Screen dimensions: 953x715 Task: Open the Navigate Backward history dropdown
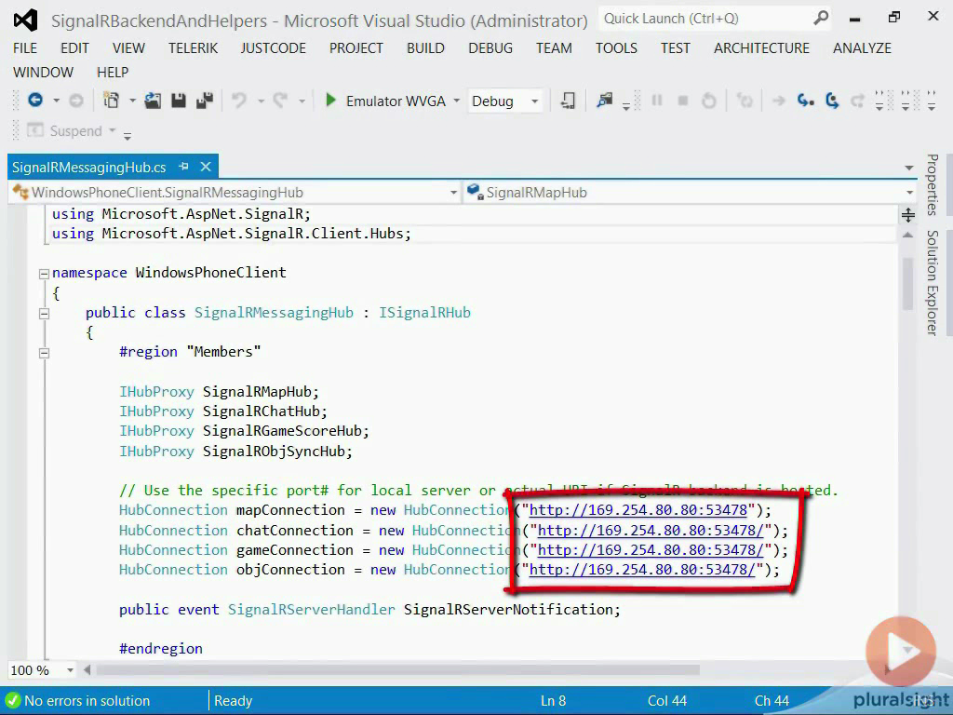pos(56,101)
